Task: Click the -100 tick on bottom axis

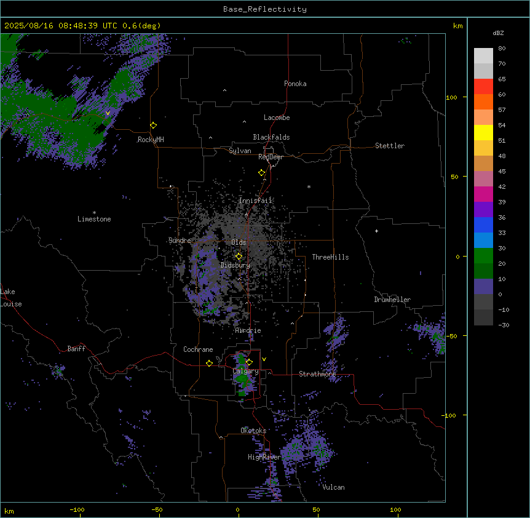Action: pos(77,509)
